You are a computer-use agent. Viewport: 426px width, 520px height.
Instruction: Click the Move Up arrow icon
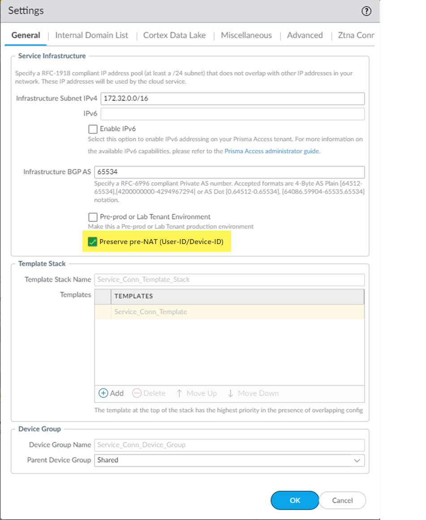point(179,393)
